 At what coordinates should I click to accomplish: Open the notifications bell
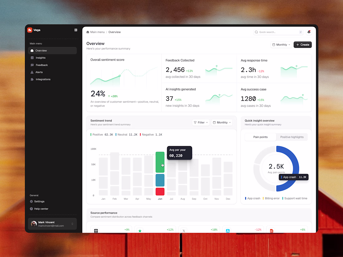point(309,32)
